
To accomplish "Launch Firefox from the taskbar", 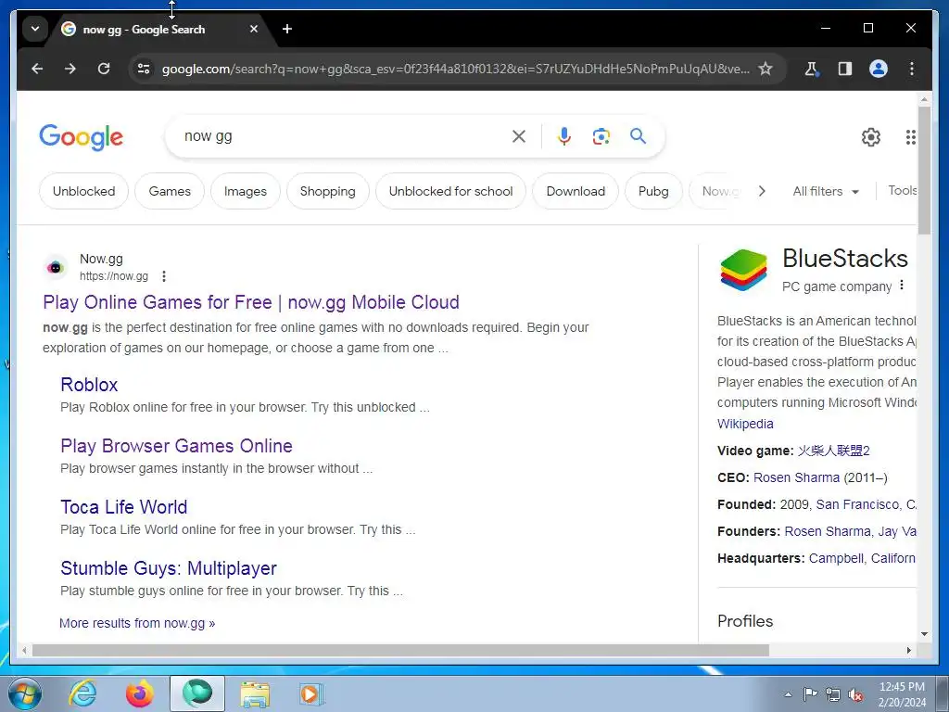I will (x=140, y=693).
